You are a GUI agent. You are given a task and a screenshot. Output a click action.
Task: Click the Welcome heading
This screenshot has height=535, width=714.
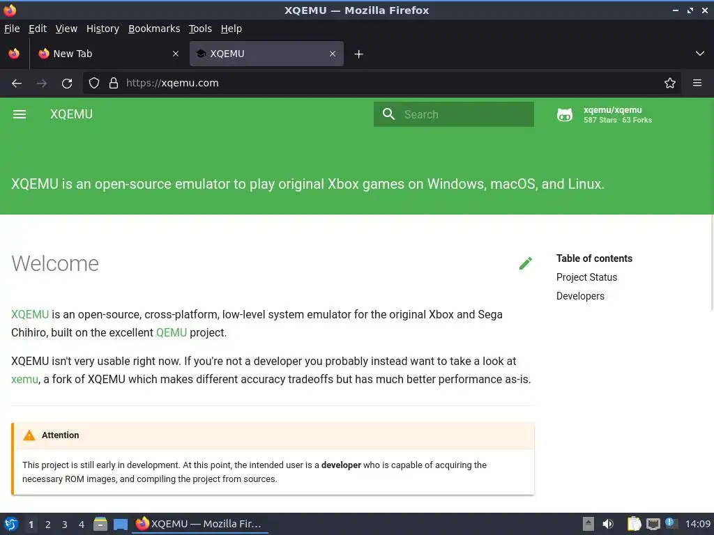[x=55, y=263]
